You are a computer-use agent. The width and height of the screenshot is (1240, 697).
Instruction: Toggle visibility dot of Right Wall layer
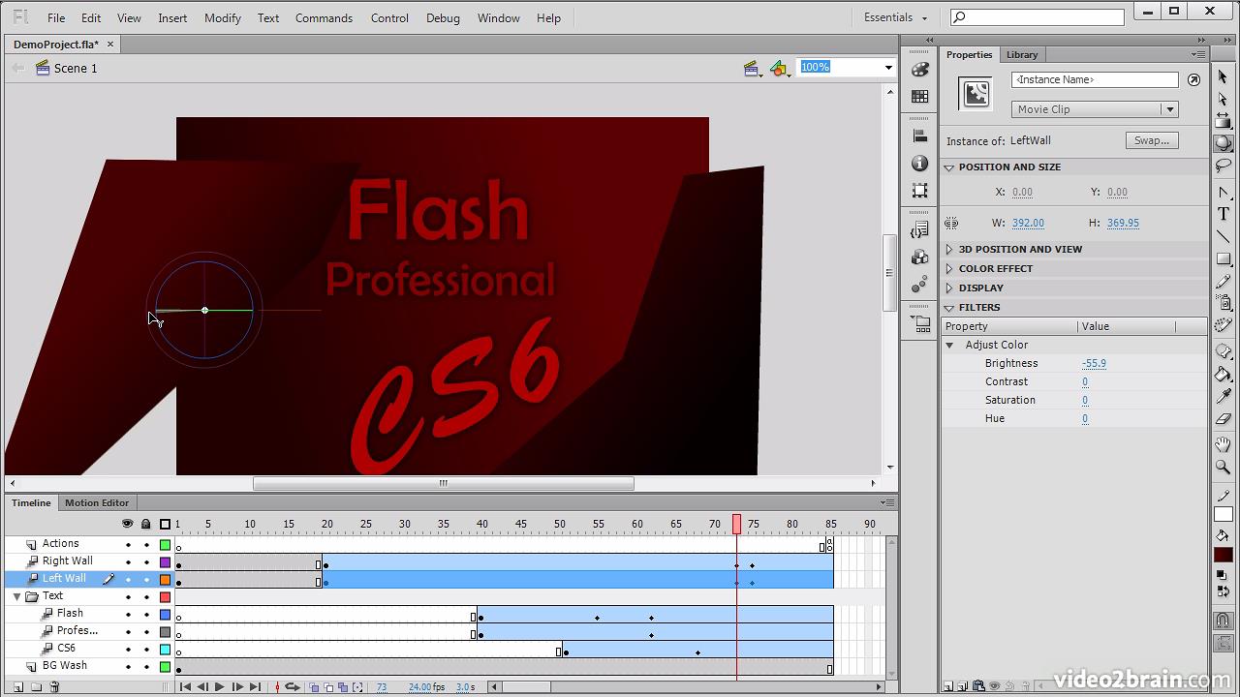point(128,562)
